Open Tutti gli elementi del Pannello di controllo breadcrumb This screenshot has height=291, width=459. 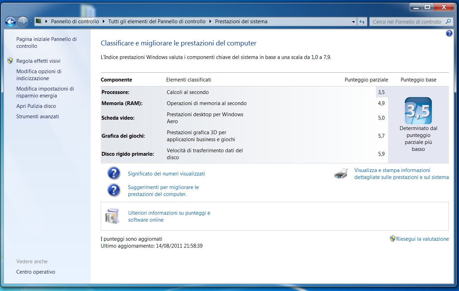pyautogui.click(x=157, y=22)
